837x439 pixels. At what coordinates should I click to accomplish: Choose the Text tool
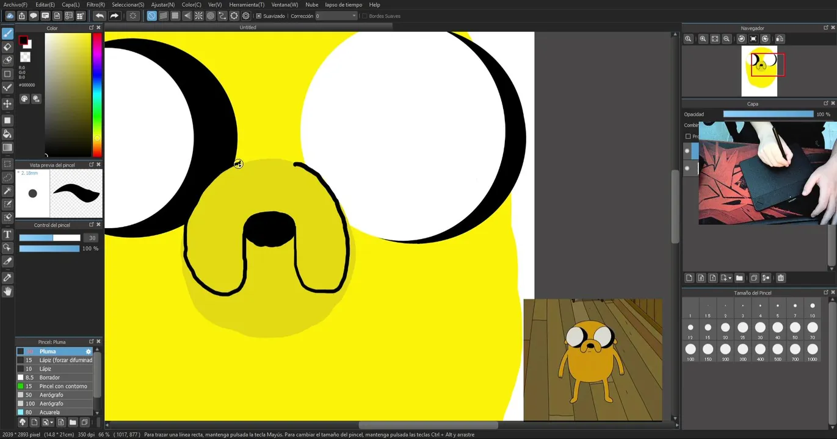8,234
